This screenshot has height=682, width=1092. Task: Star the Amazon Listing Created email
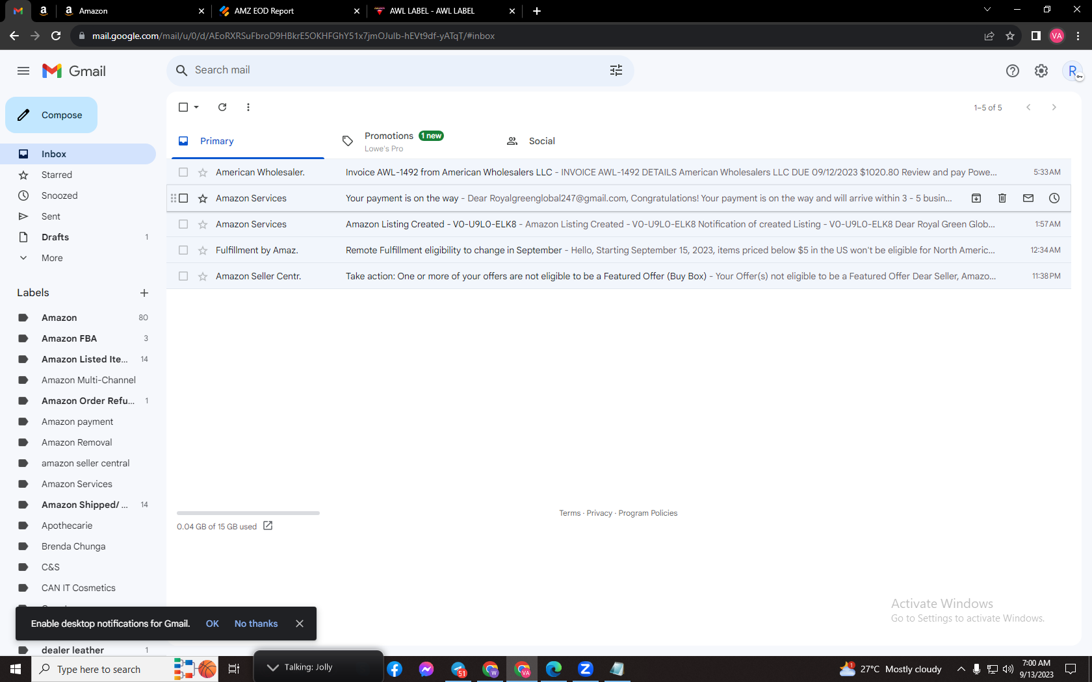point(203,224)
